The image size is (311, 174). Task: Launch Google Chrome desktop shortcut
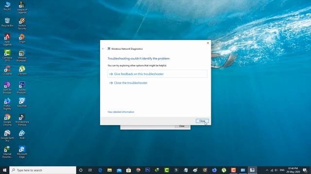click(x=7, y=120)
